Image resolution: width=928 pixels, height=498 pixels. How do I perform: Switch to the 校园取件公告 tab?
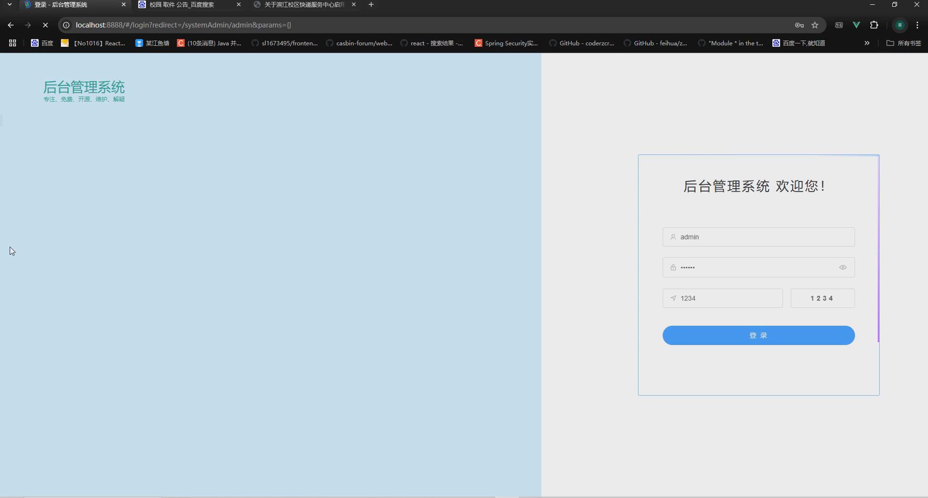click(x=184, y=5)
